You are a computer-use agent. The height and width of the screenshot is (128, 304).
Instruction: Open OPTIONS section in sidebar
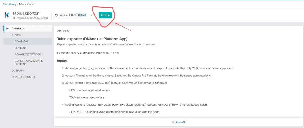(x=21, y=48)
